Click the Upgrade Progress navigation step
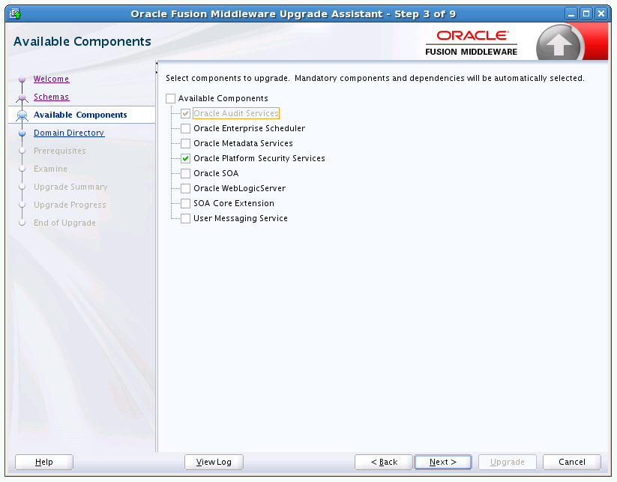The height and width of the screenshot is (482, 617). tap(70, 205)
